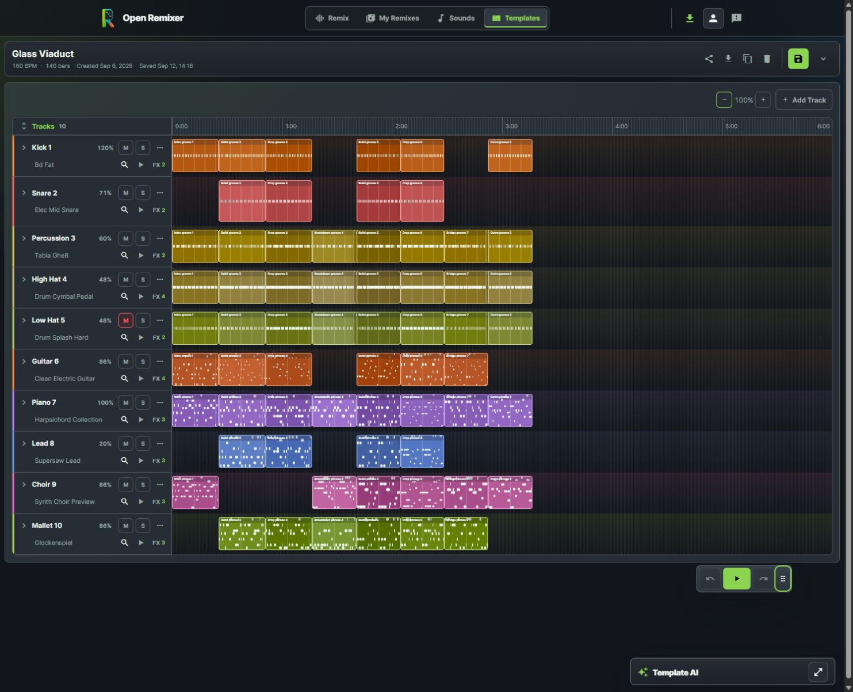
Task: Zoom in the timeline with plus button
Action: pos(763,100)
